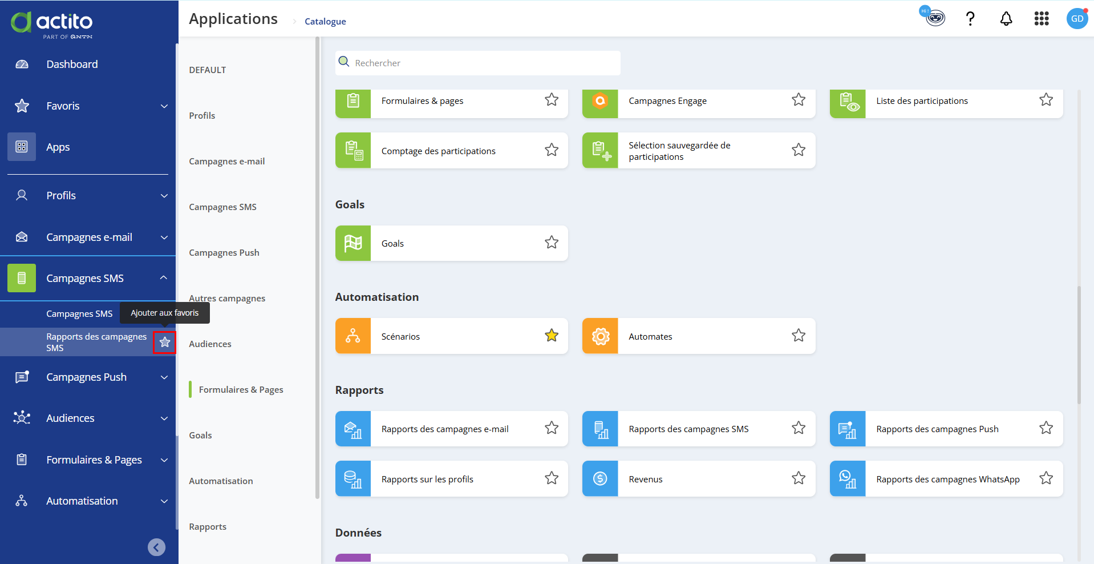Screen dimensions: 1094x564
Task: Favorite the Revenus card star
Action: click(x=799, y=478)
